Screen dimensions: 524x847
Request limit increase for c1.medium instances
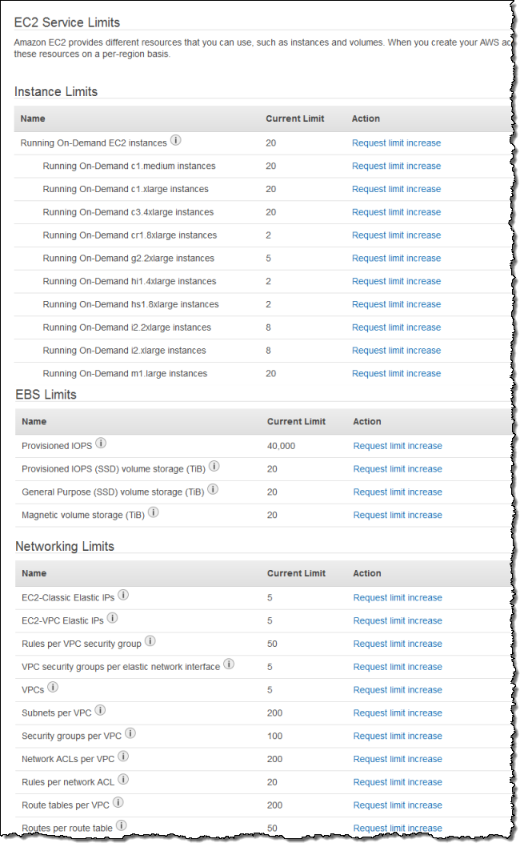pyautogui.click(x=396, y=167)
